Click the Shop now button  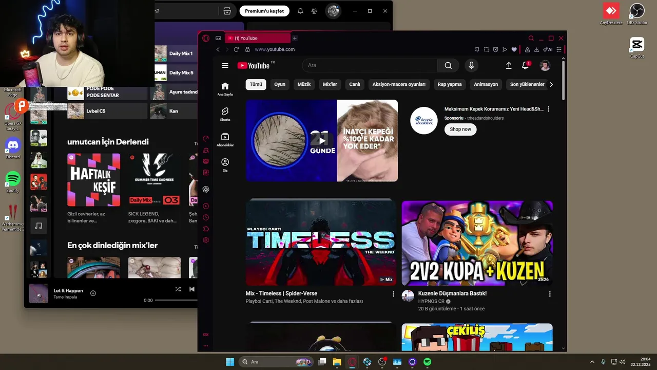tap(460, 129)
